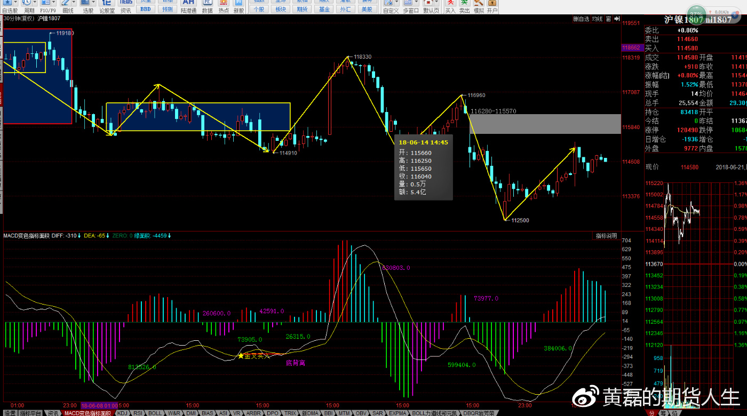Open the 热点 hot topics icon
The image size is (747, 416).
point(223,3)
